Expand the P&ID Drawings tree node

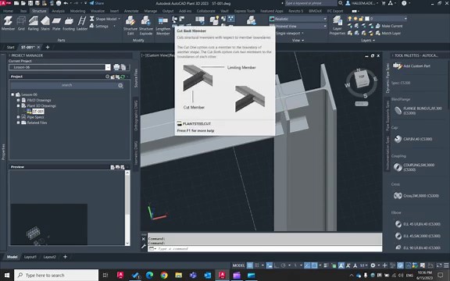tap(18, 100)
